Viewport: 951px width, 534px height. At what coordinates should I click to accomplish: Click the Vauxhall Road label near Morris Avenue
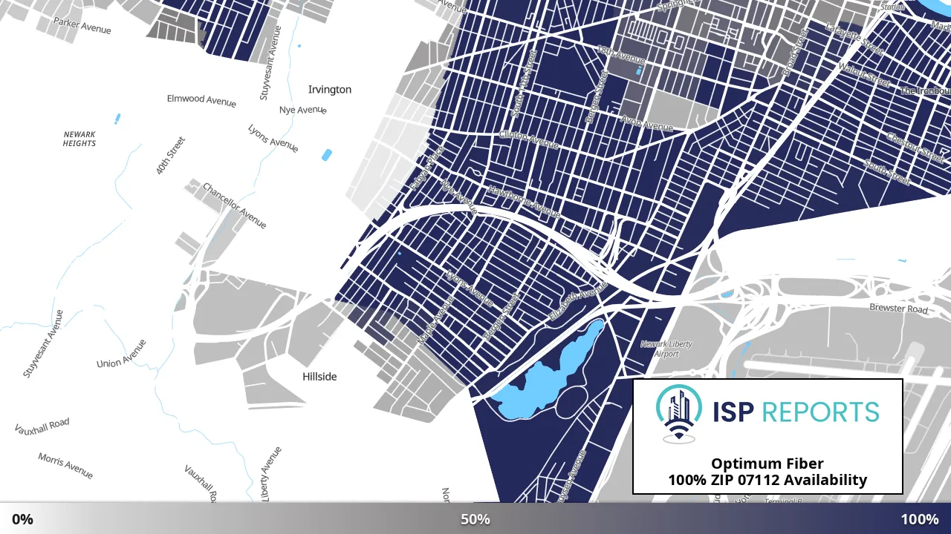tap(42, 426)
